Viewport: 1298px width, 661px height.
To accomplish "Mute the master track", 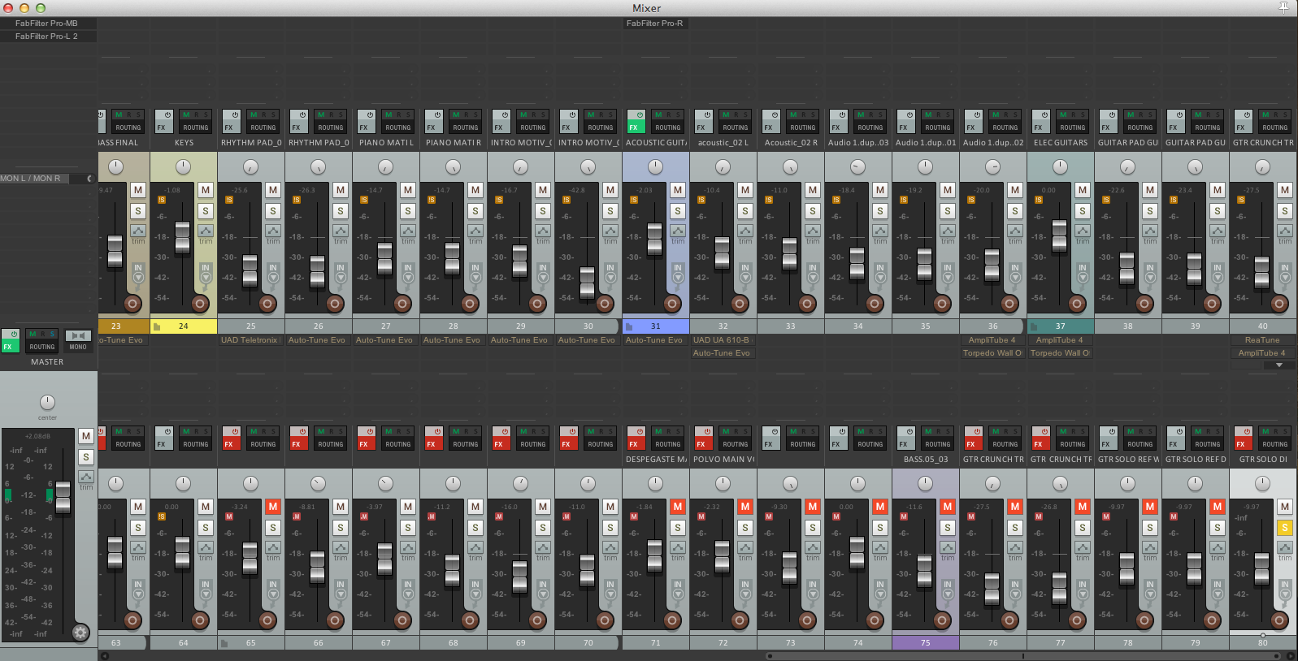I will [x=86, y=436].
